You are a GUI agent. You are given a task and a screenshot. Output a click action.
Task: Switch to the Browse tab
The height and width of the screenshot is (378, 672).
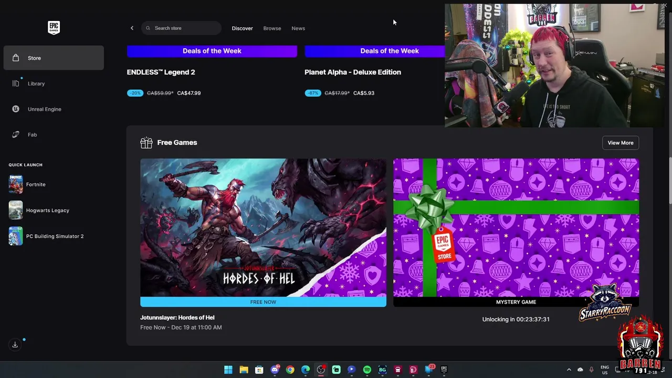click(272, 28)
